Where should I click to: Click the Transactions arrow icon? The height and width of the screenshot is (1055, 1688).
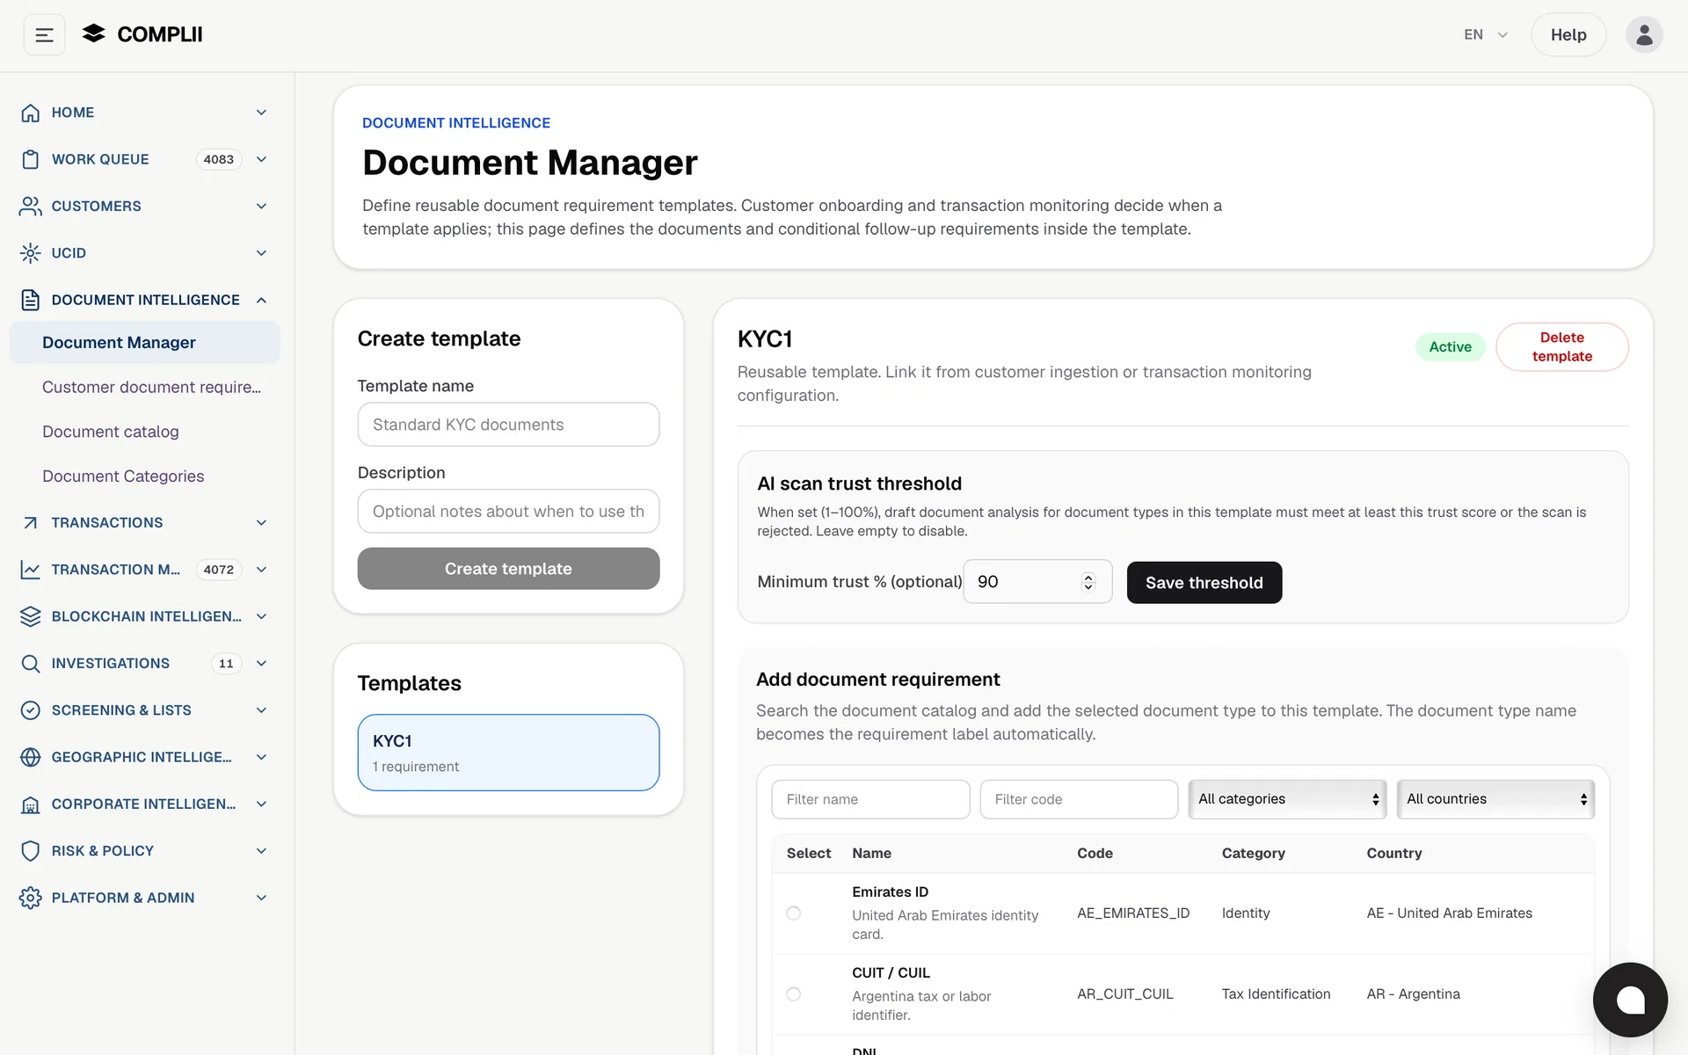(31, 522)
